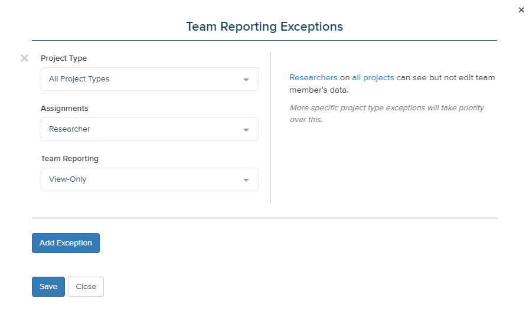
Task: Click the Assignments dropdown arrow
Action: [x=246, y=130]
